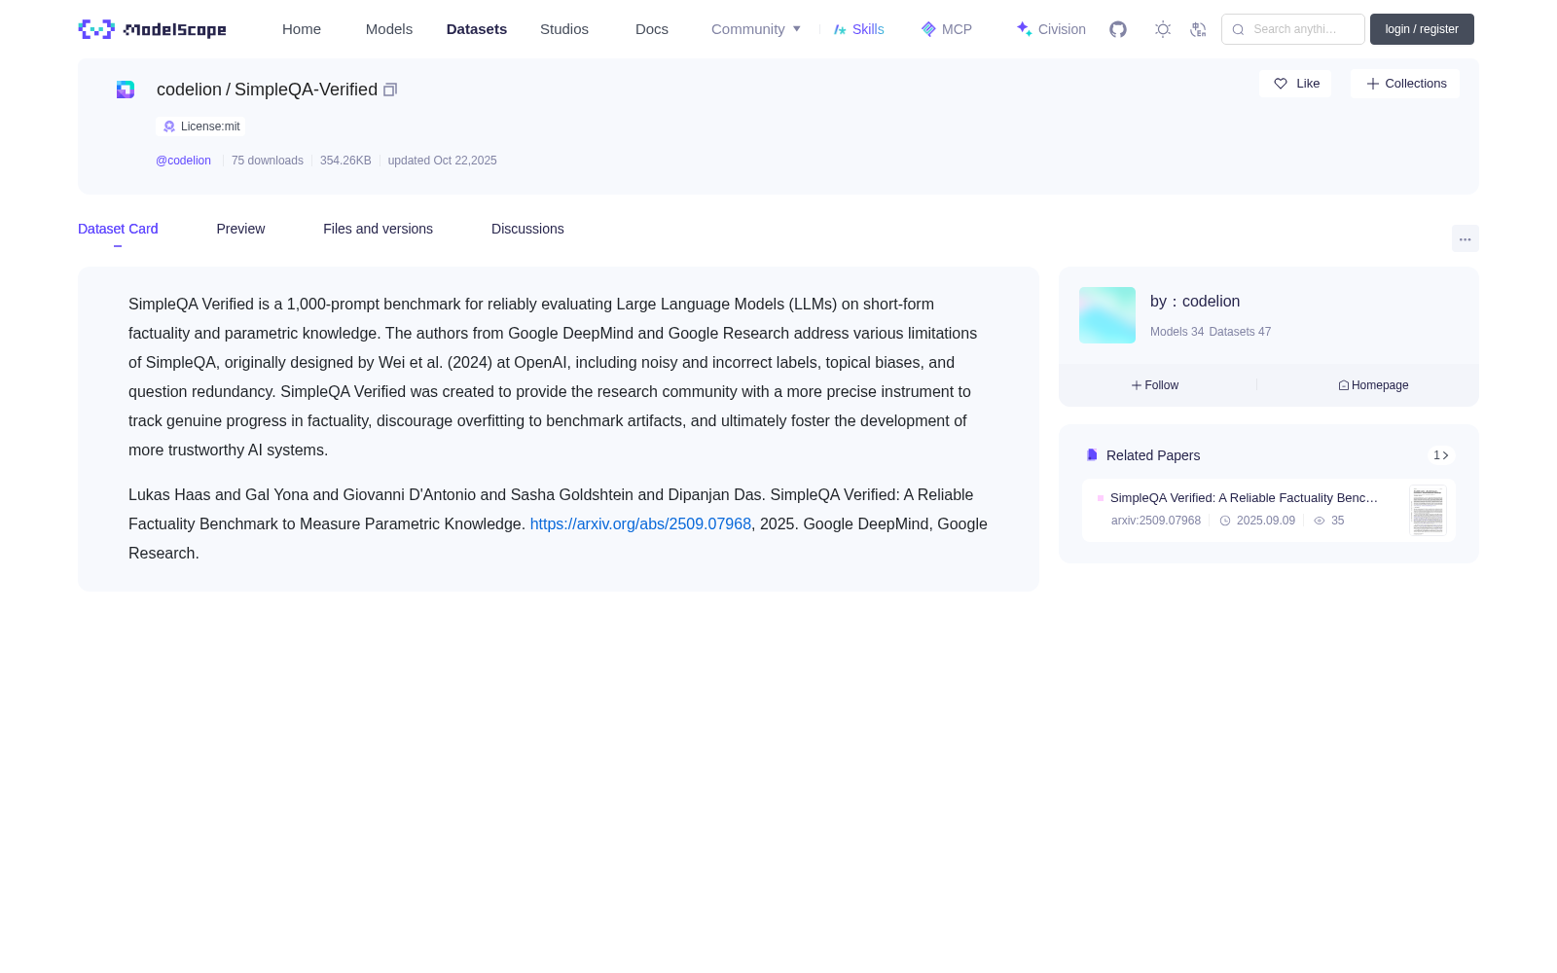Expand Related Papers count chevron
The width and height of the screenshot is (1557, 973).
1441,455
